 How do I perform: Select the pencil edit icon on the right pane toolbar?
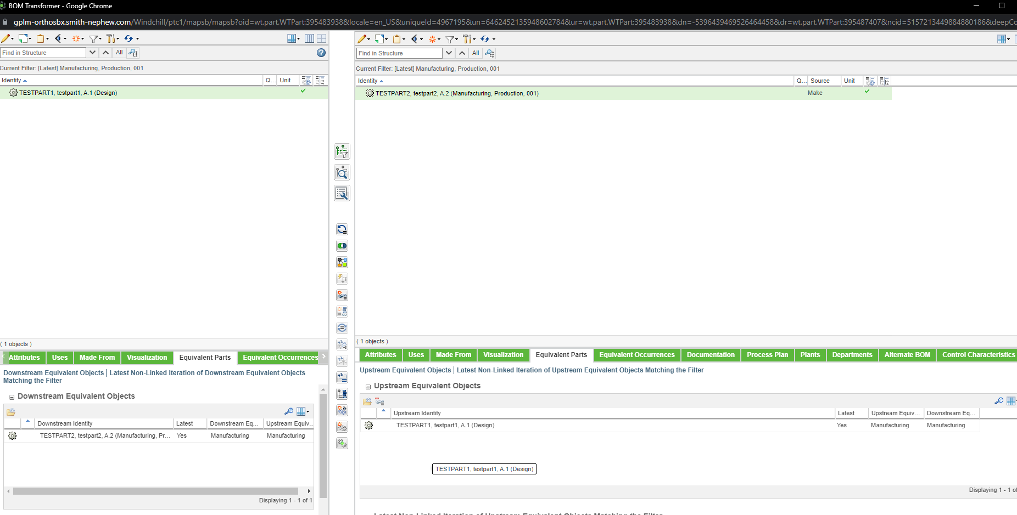(x=362, y=38)
